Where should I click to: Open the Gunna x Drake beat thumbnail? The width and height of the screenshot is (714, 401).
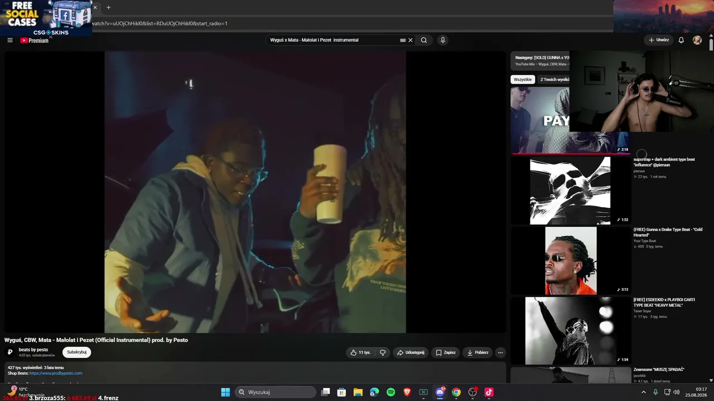pos(570,261)
